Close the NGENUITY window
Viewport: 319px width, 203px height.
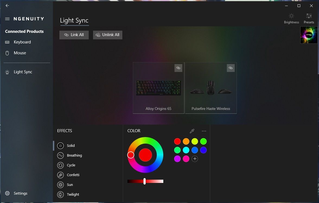311,6
